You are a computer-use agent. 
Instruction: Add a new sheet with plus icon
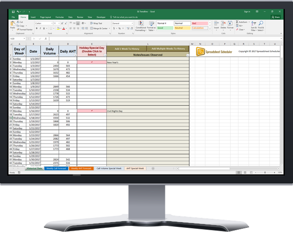click(x=153, y=168)
